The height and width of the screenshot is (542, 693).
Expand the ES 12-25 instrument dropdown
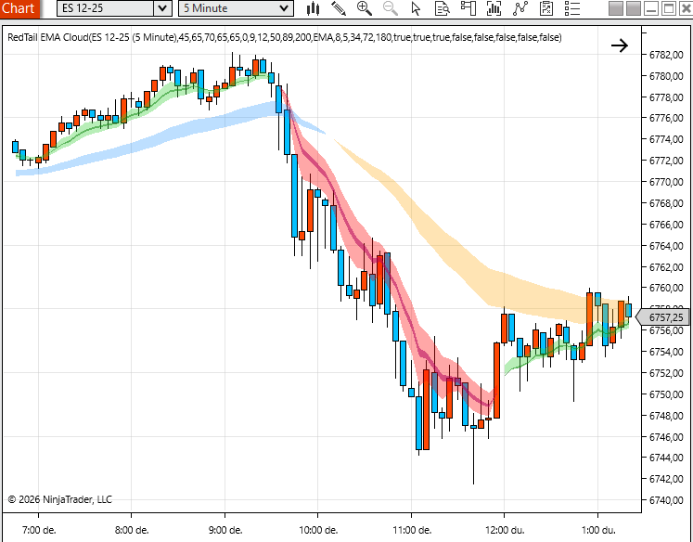pos(162,8)
